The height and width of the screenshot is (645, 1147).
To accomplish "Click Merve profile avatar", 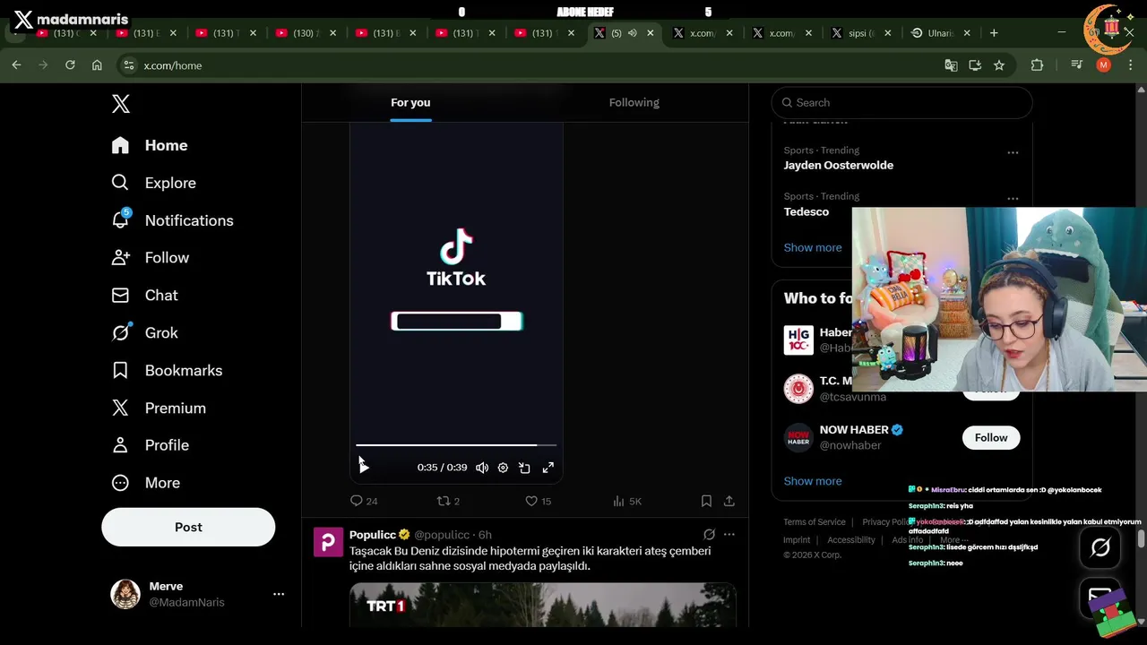I will click(x=125, y=594).
